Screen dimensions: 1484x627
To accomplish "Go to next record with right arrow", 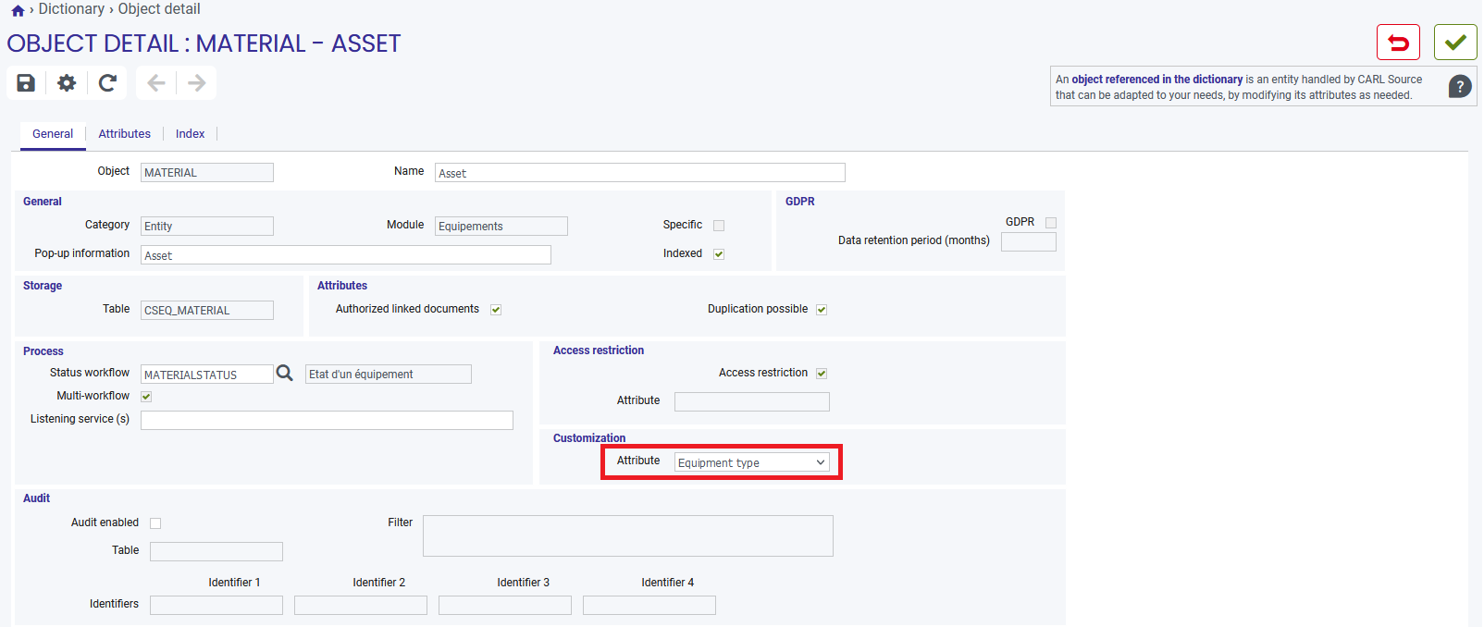I will [197, 83].
